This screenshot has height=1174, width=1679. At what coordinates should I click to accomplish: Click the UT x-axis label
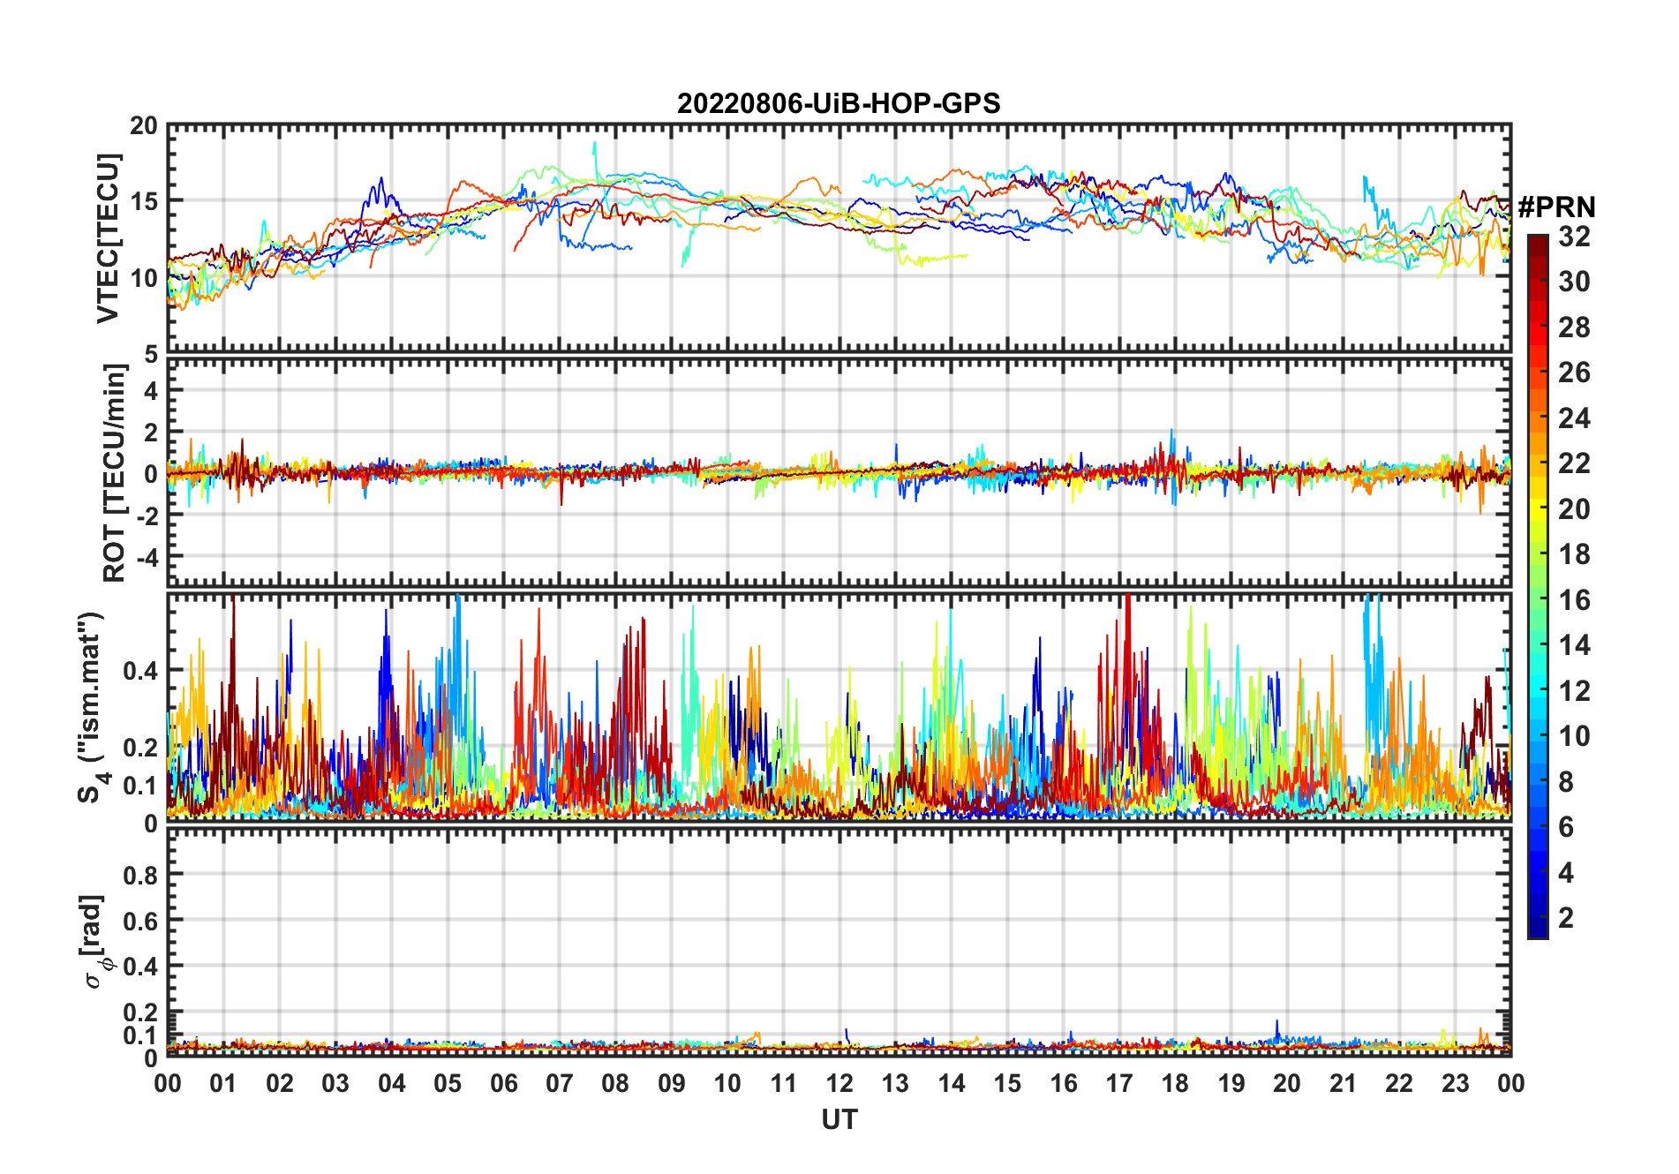(839, 1119)
